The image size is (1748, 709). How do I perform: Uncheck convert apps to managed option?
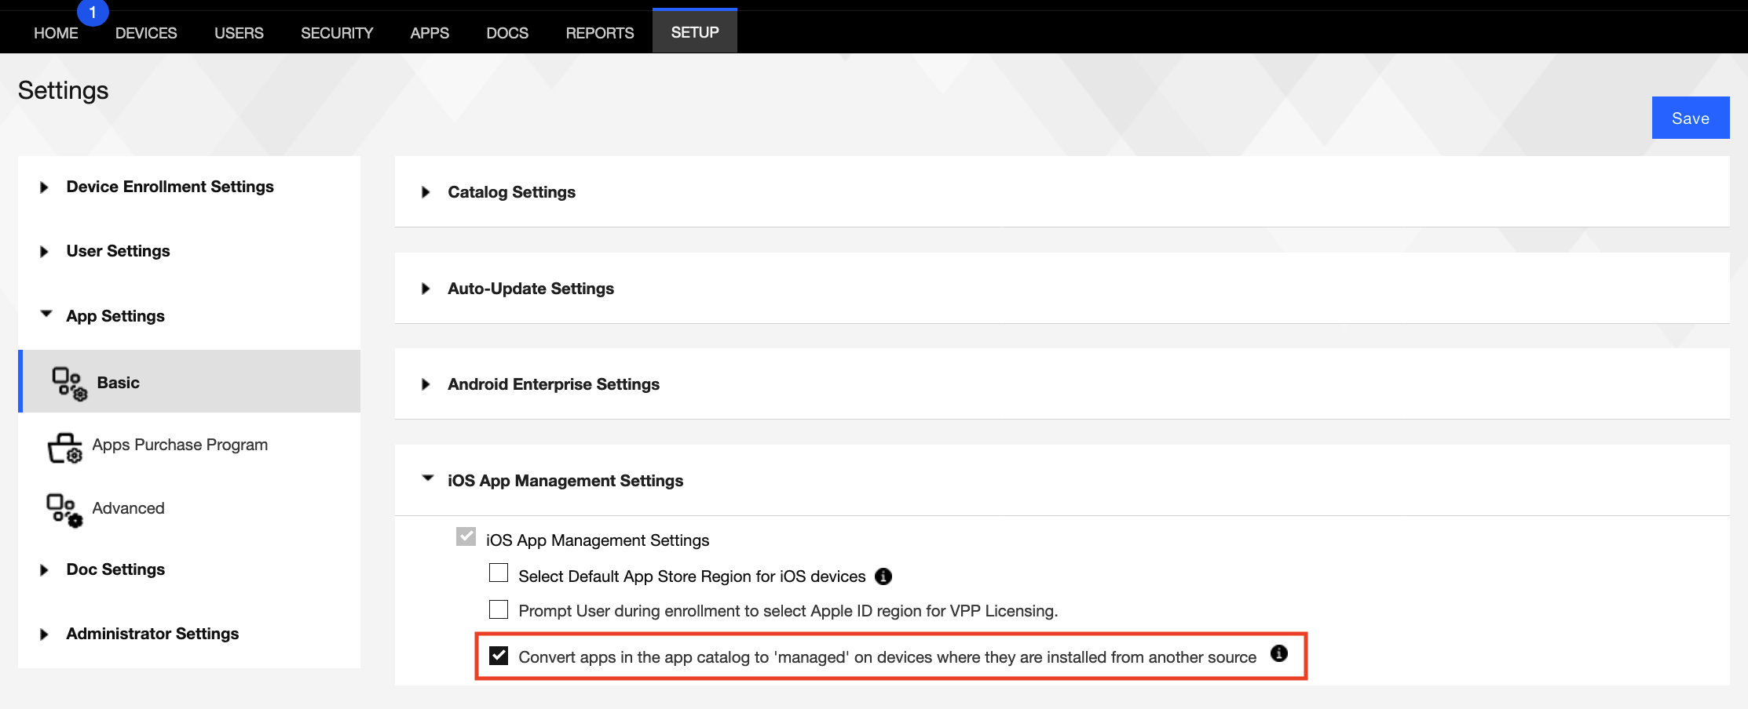[498, 655]
